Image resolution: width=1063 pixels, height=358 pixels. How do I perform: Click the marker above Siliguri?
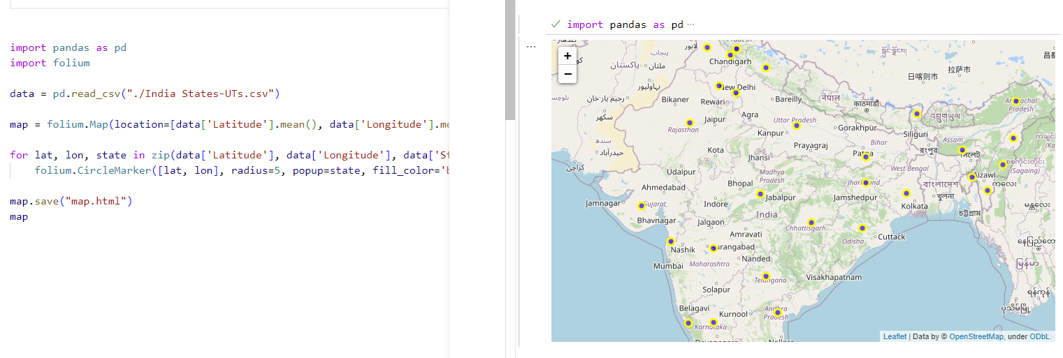point(917,114)
